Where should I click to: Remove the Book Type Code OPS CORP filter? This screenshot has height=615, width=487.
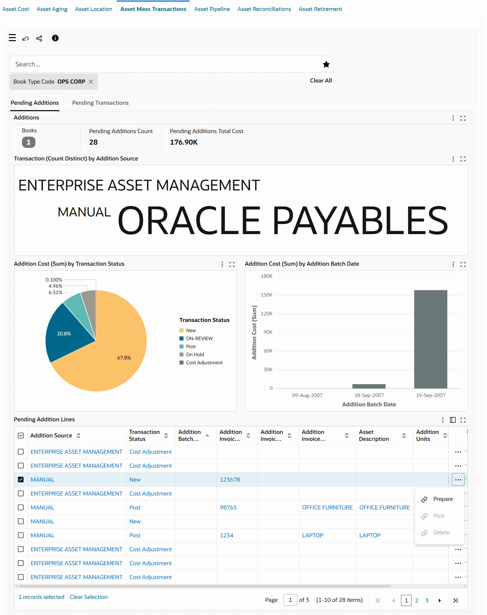click(91, 82)
